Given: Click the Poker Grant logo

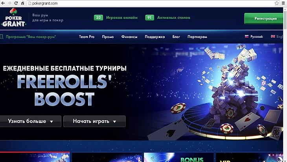Looking at the screenshot, I should (14, 18).
